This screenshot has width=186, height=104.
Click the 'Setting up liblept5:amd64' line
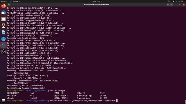click(30, 53)
